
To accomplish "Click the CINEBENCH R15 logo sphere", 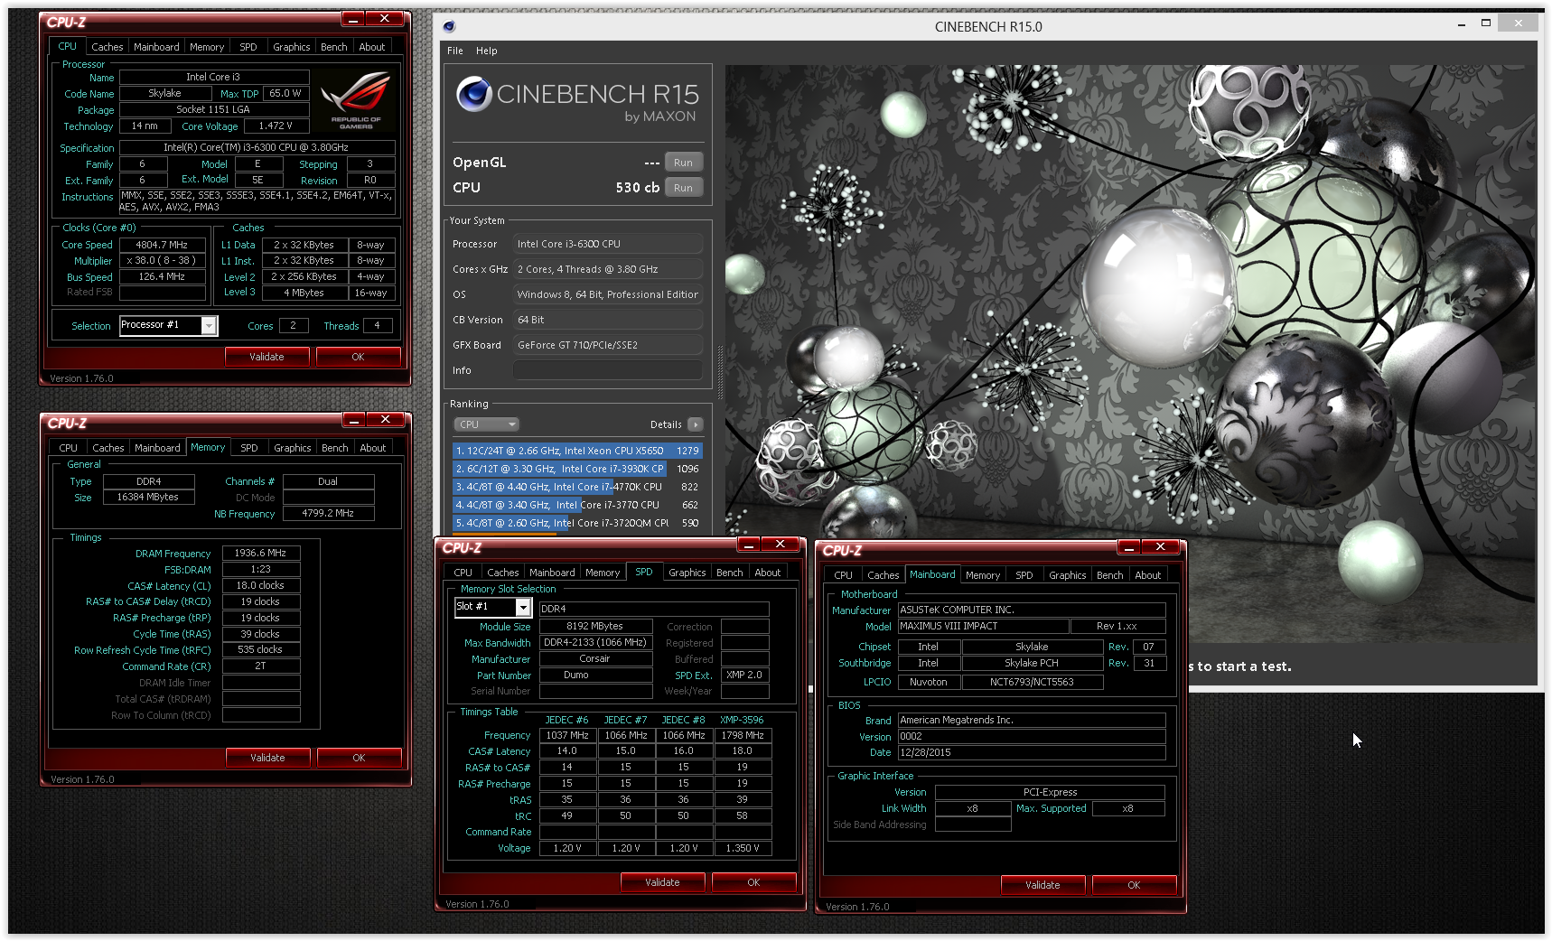I will [x=474, y=94].
